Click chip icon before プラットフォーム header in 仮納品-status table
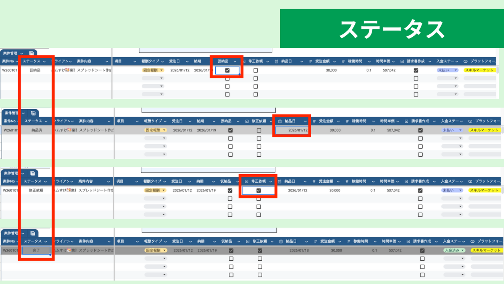The height and width of the screenshot is (284, 504). (x=465, y=62)
